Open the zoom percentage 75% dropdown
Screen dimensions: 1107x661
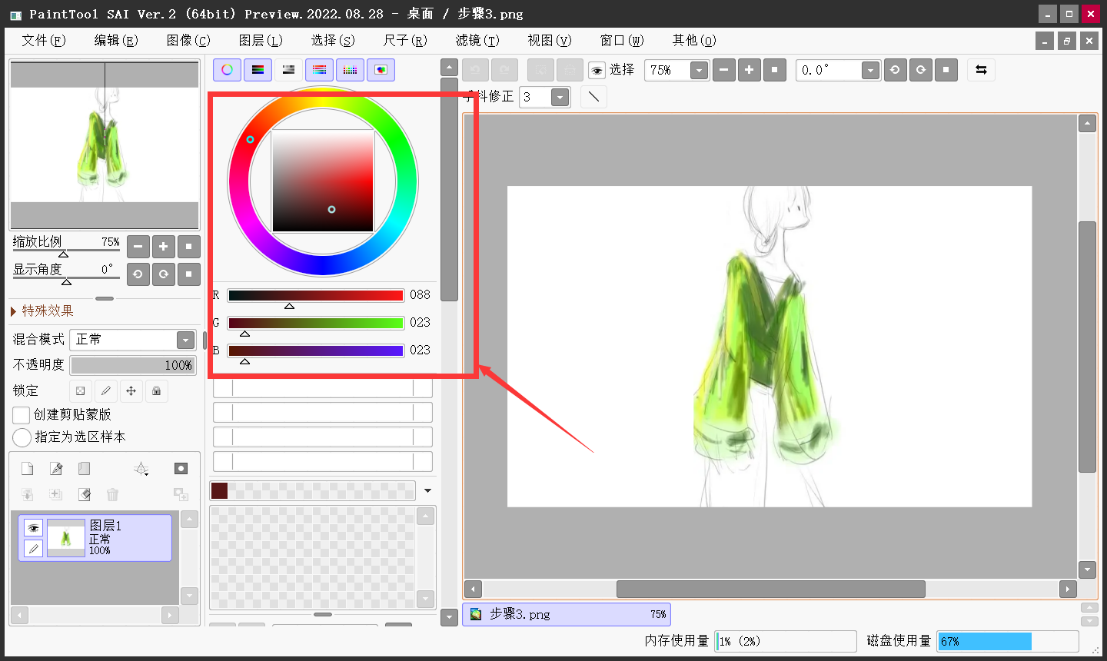699,71
